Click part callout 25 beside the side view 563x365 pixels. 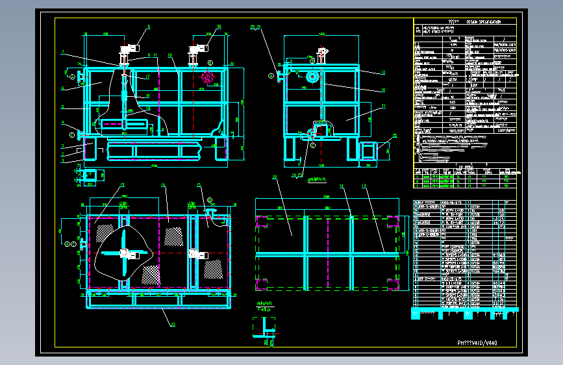click(x=395, y=136)
